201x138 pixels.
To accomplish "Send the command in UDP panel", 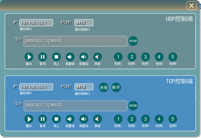I will click(x=133, y=41).
